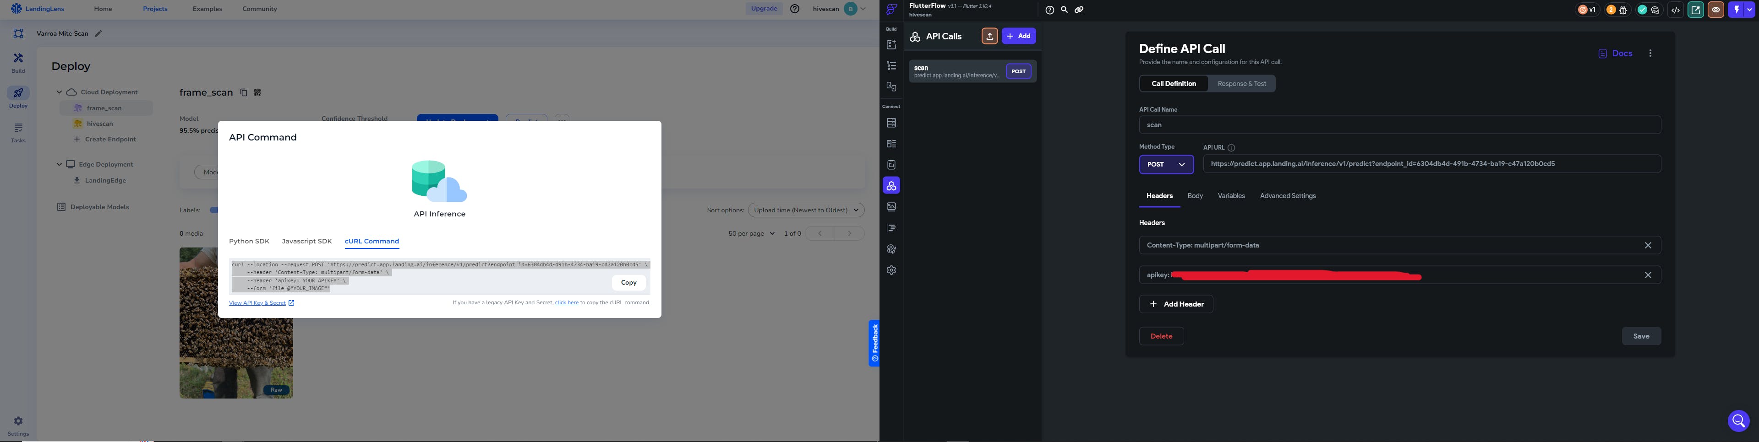Remove the Content-Type header row
Viewport: 1759px width, 442px height.
pos(1648,246)
